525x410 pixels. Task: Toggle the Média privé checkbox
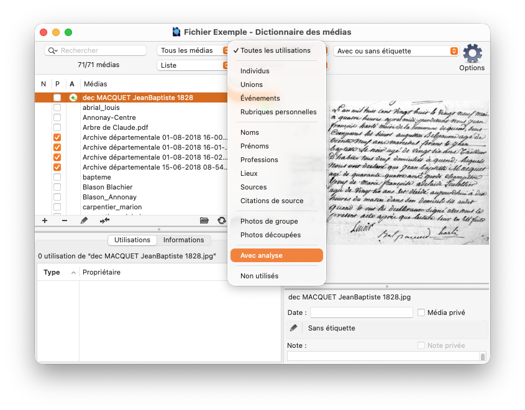point(421,312)
